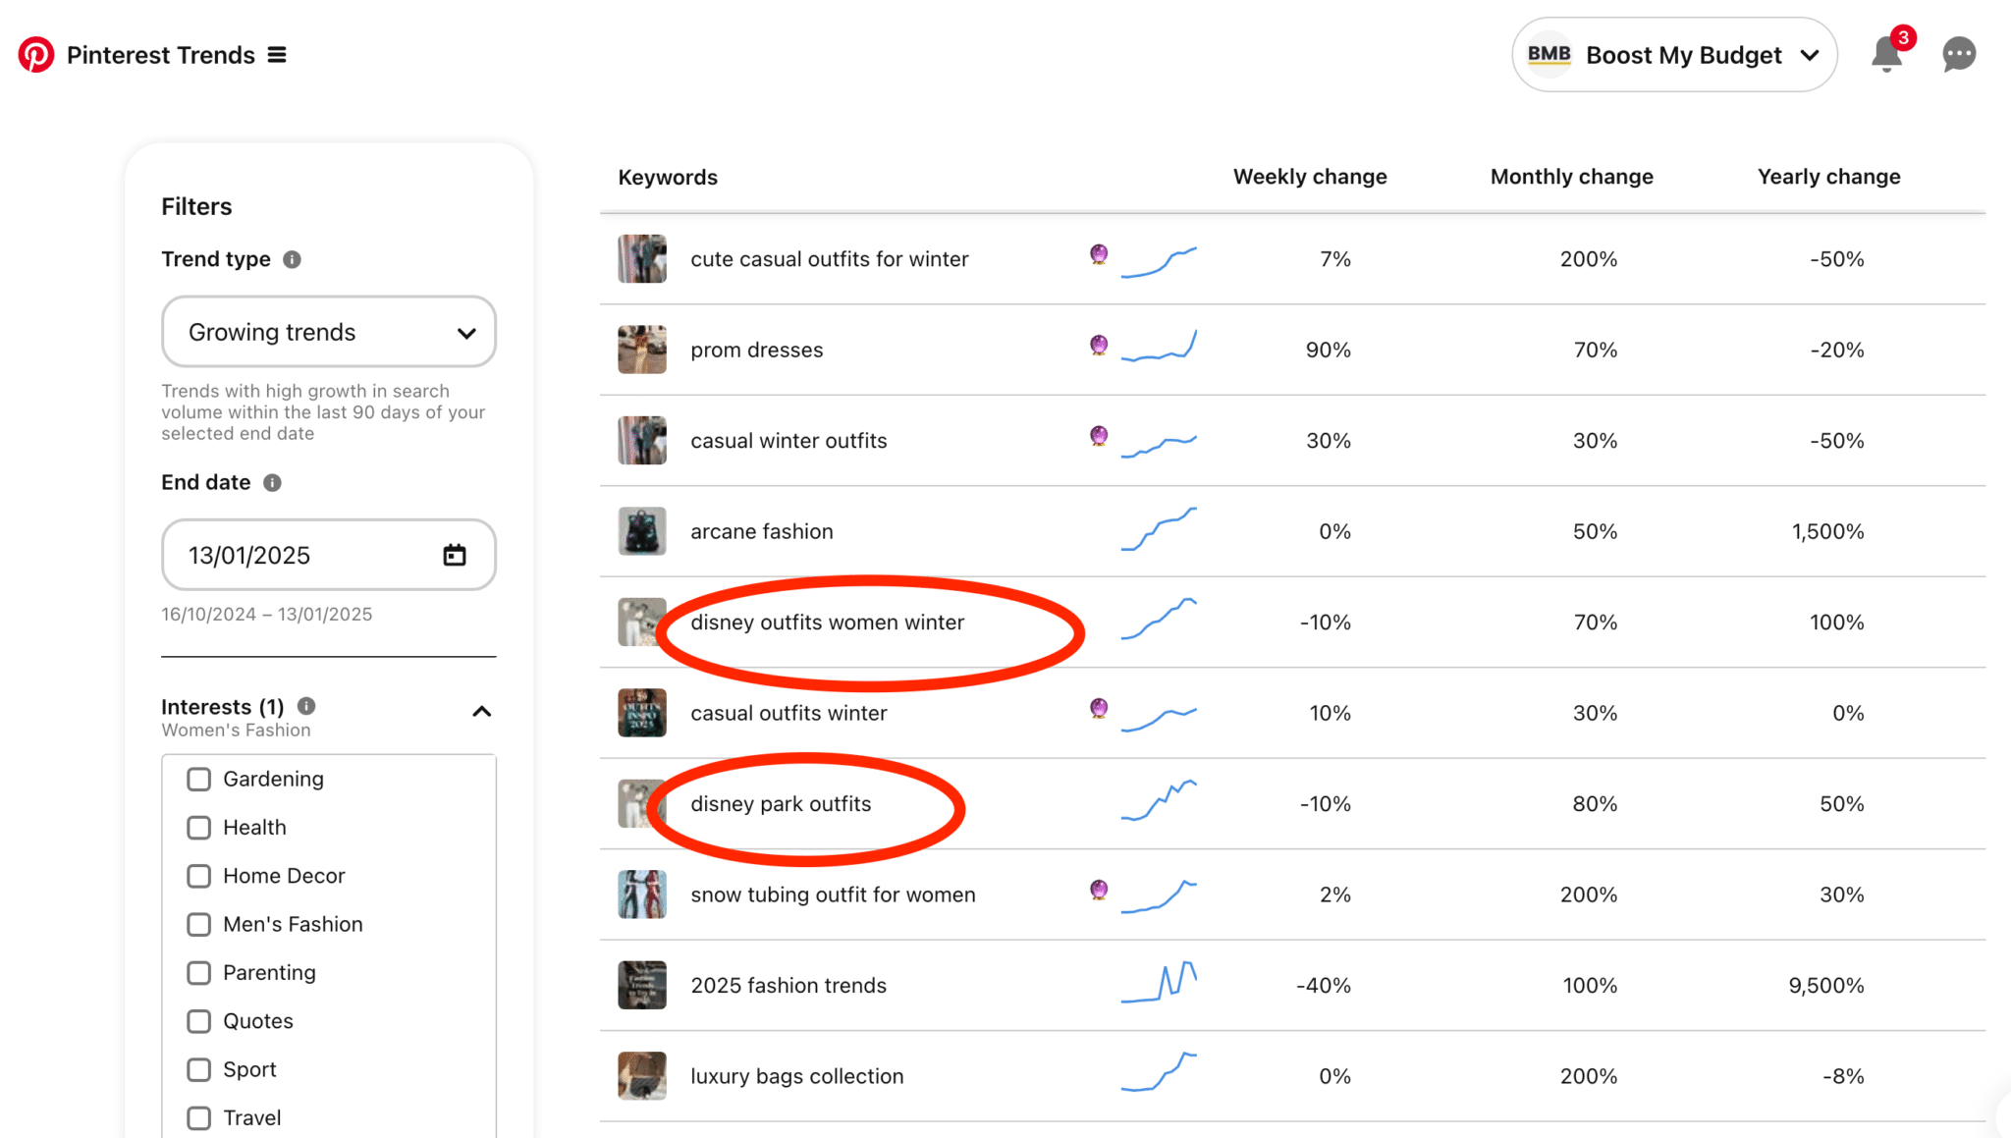Click the prediction ball icon for prom dresses
The height and width of the screenshot is (1138, 2011).
[1099, 345]
